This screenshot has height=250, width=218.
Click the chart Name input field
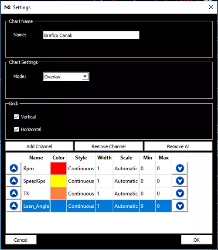(x=91, y=35)
